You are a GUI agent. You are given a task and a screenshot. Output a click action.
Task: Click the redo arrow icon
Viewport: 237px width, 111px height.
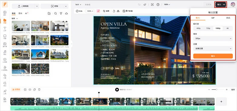tap(145, 5)
